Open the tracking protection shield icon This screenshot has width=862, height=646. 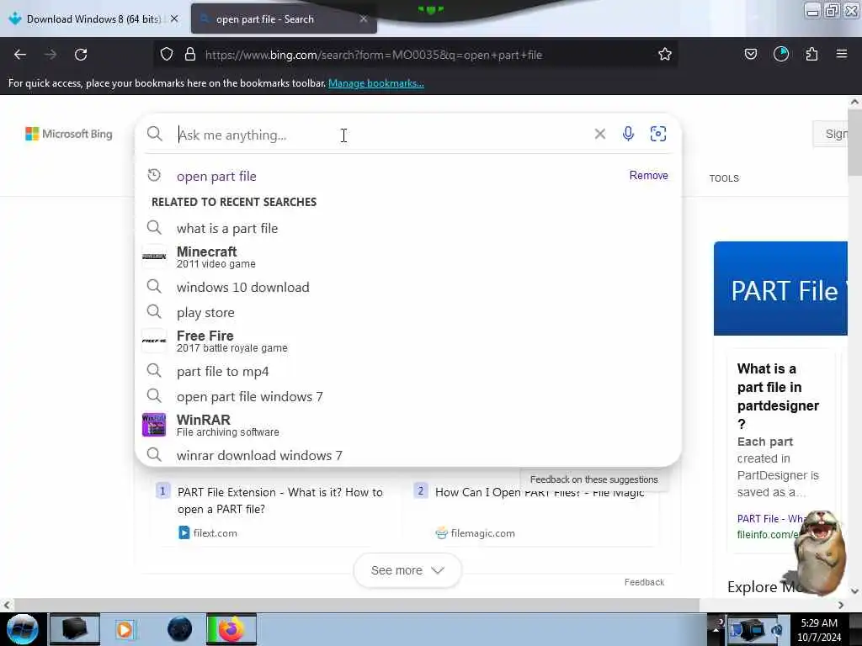[x=167, y=55]
